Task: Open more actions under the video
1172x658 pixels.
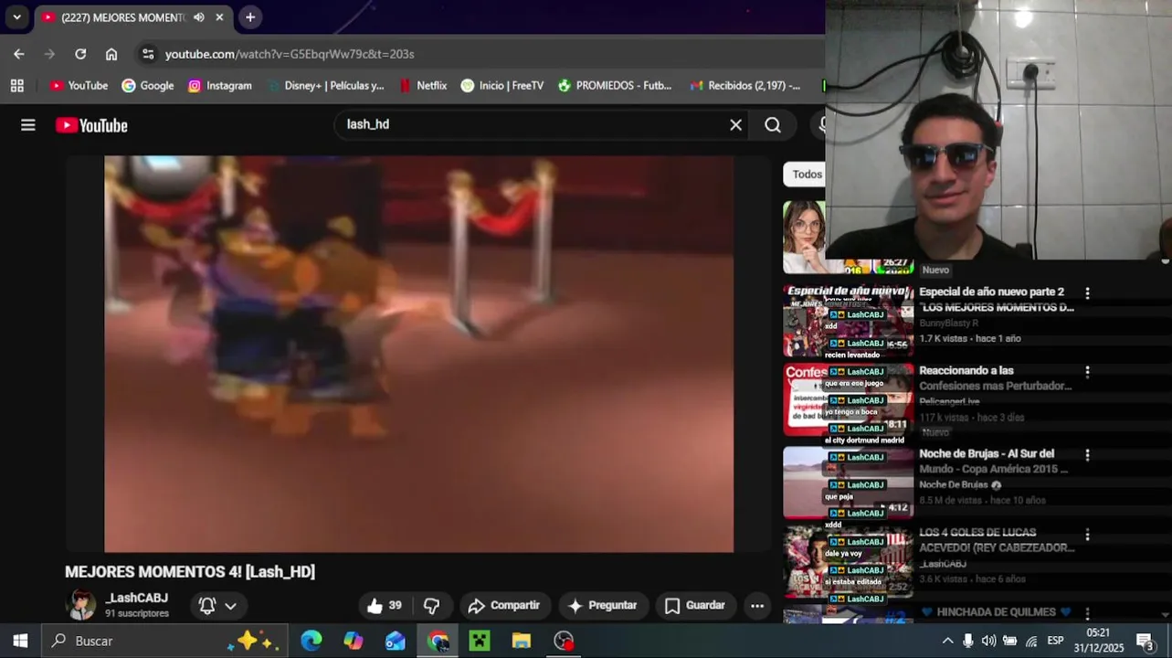Action: pos(757,605)
